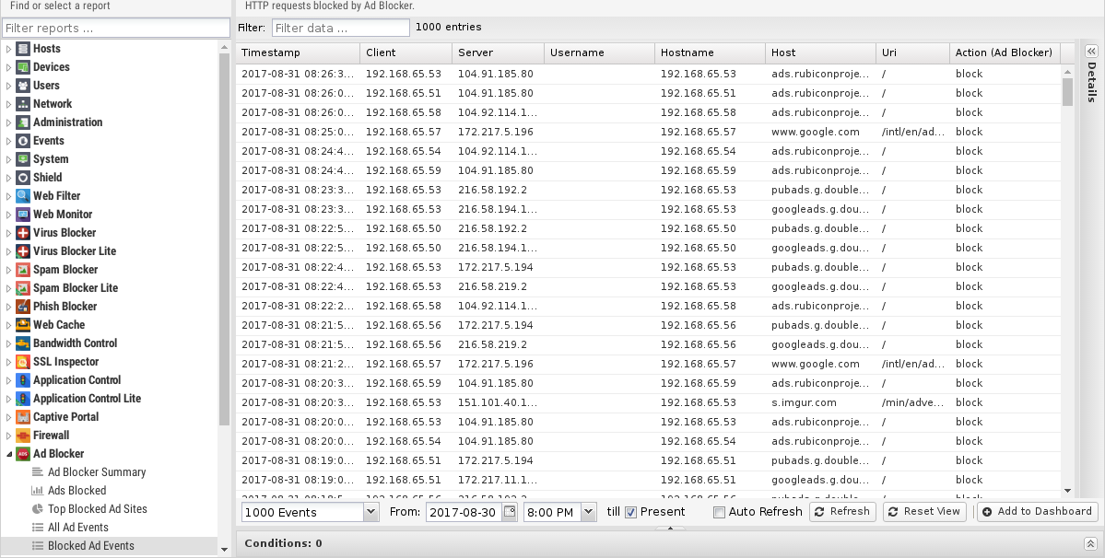Collapse the Ad Blocker tree node
This screenshot has height=558, width=1105.
(x=9, y=454)
